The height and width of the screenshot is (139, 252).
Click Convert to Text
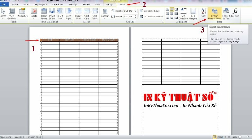pyautogui.click(x=226, y=14)
